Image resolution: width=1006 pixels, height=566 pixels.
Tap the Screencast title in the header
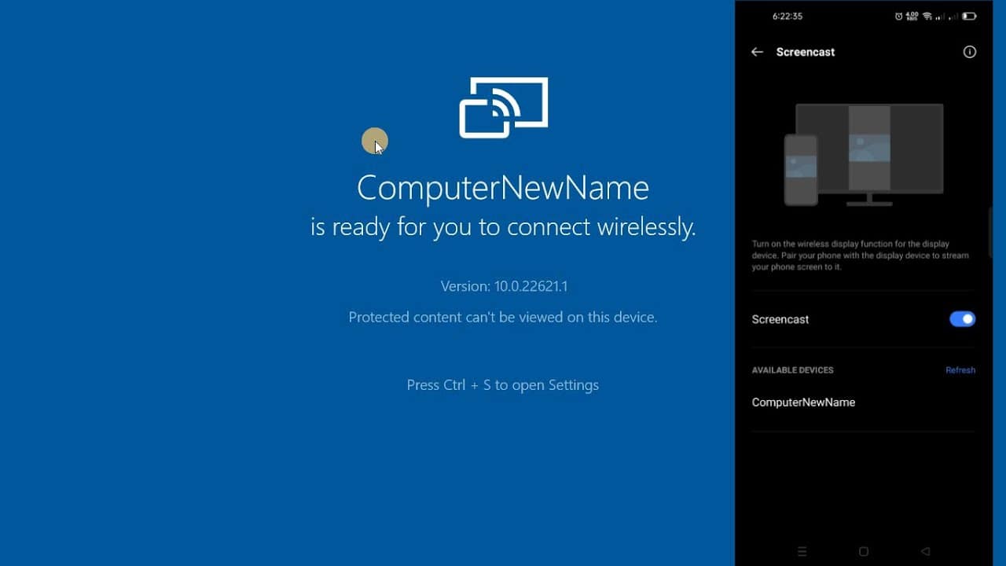tap(805, 52)
